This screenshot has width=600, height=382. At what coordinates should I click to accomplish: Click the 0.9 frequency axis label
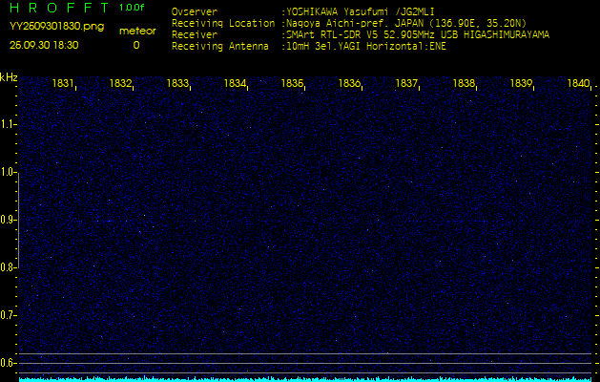[8, 221]
